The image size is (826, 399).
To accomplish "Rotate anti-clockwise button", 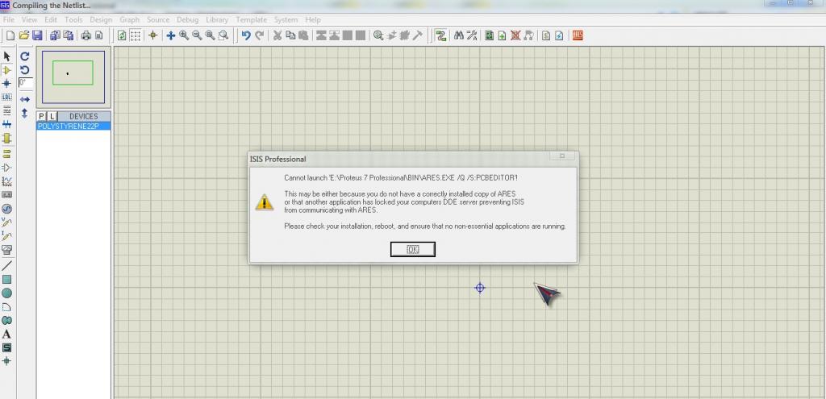I will [25, 69].
